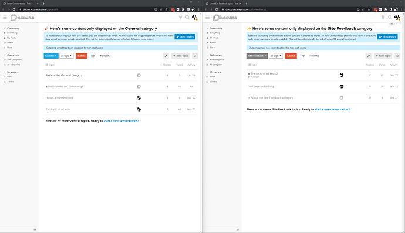Toggle bulk select in Site Feedback topic list header
The height and width of the screenshot is (233, 405).
pyautogui.click(x=249, y=65)
